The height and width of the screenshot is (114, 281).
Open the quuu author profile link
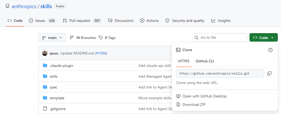click(54, 53)
